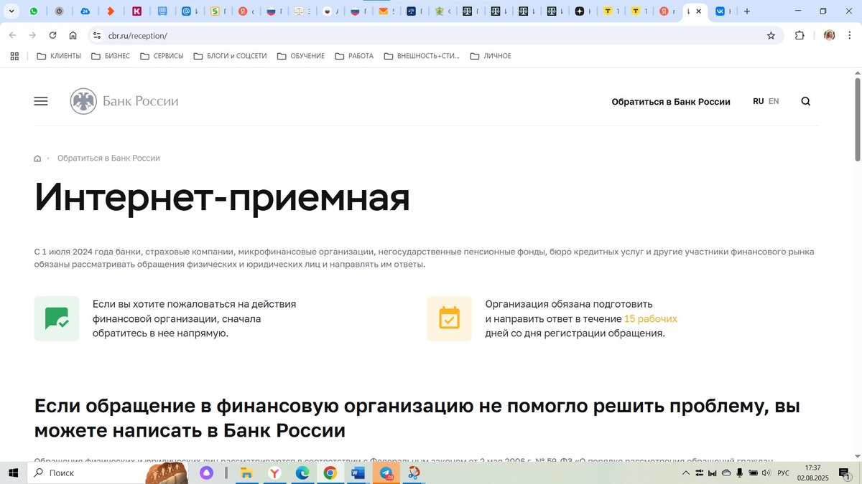Image resolution: width=862 pixels, height=484 pixels.
Task: Switch the site language to EN
Action: 775,101
